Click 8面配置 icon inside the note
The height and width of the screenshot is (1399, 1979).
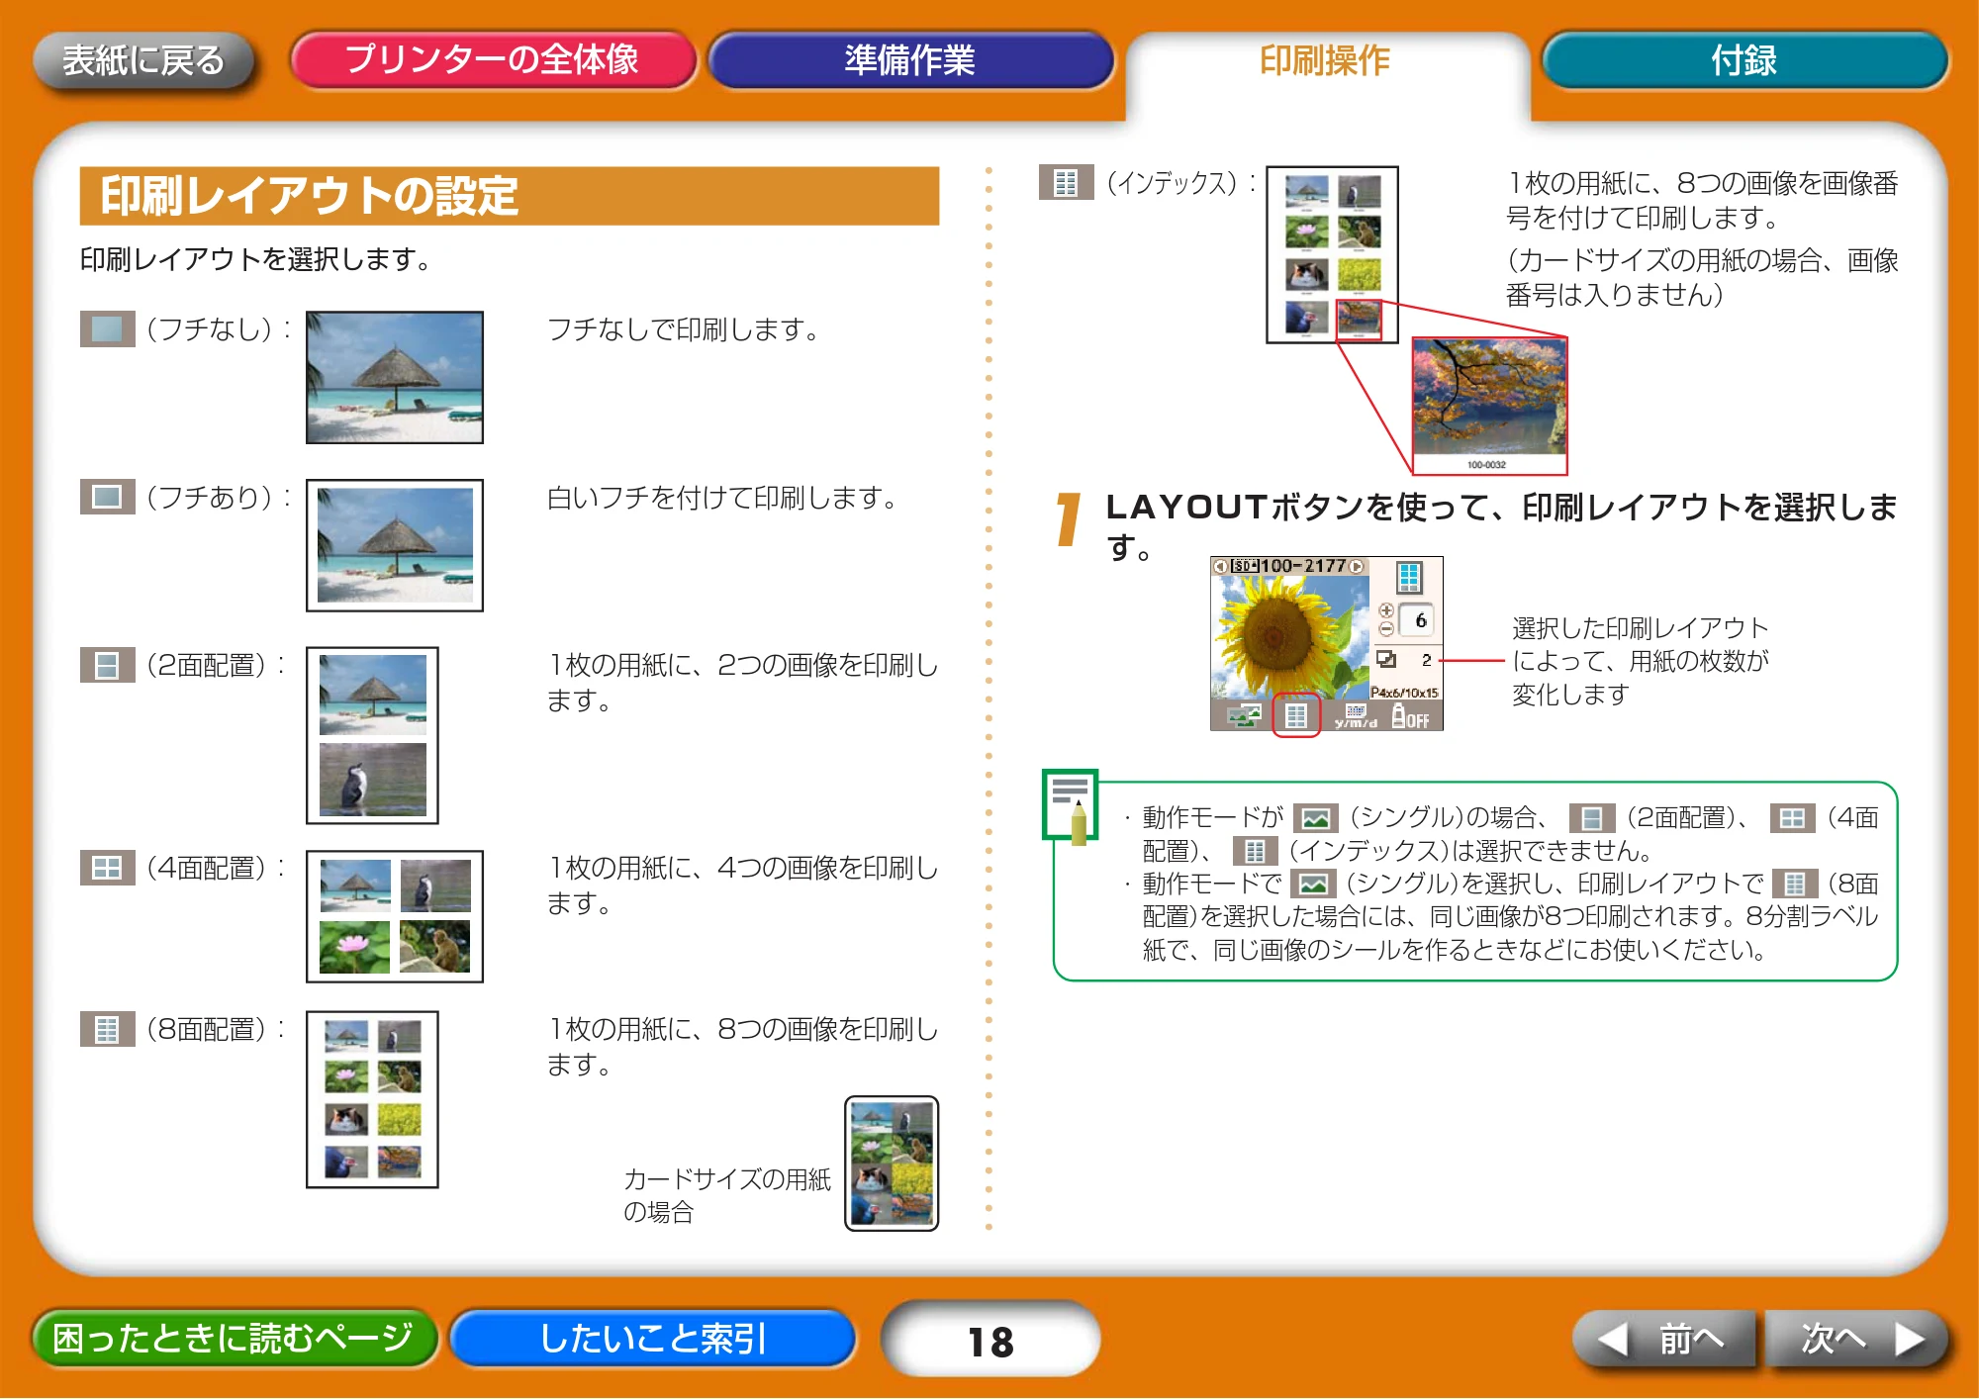[x=1795, y=884]
